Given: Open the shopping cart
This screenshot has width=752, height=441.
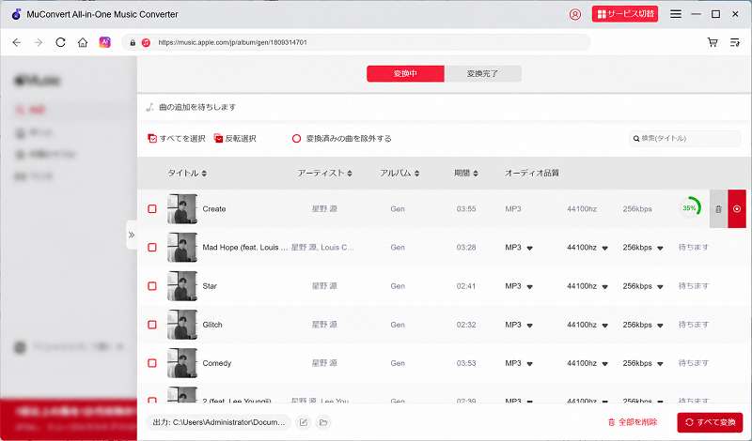Looking at the screenshot, I should pos(713,42).
